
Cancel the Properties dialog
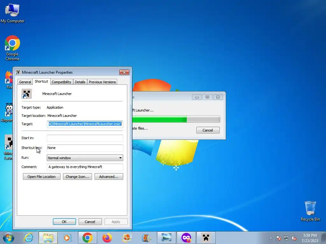90,221
